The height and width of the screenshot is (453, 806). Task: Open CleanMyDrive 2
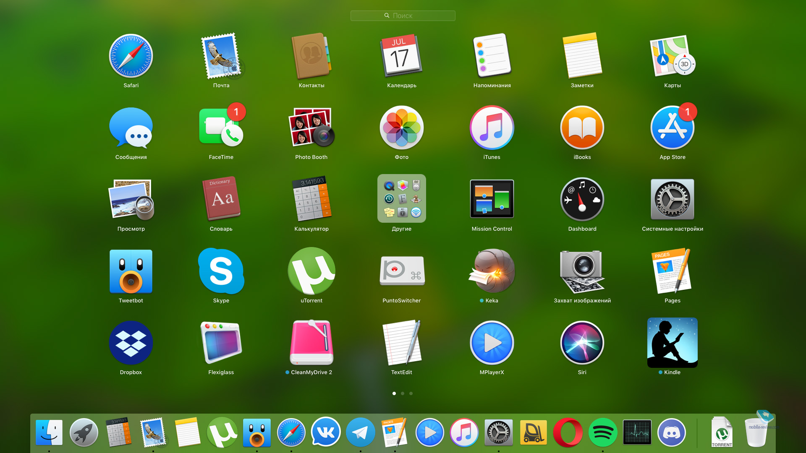311,343
